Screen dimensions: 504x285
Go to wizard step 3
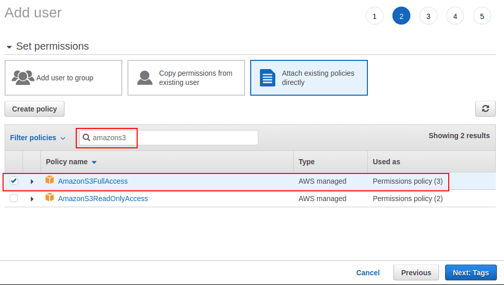click(x=428, y=16)
